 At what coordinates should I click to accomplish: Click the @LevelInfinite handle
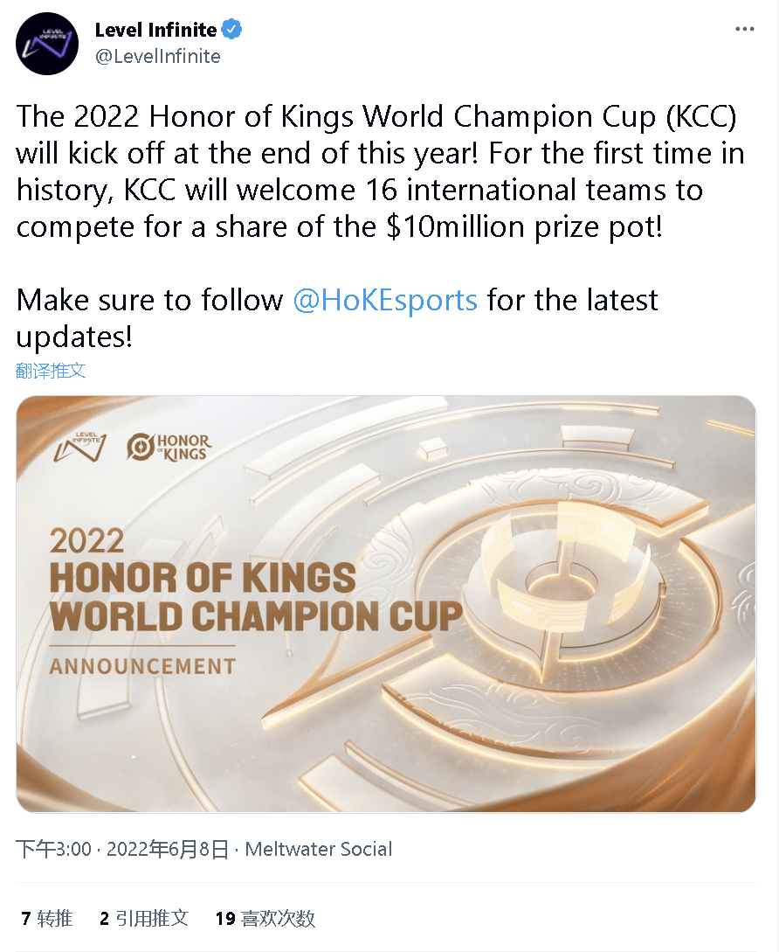pos(157,56)
